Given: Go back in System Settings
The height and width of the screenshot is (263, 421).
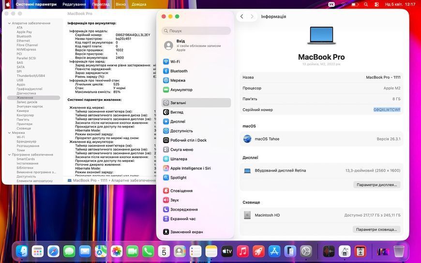Looking at the screenshot, I should (x=241, y=16).
